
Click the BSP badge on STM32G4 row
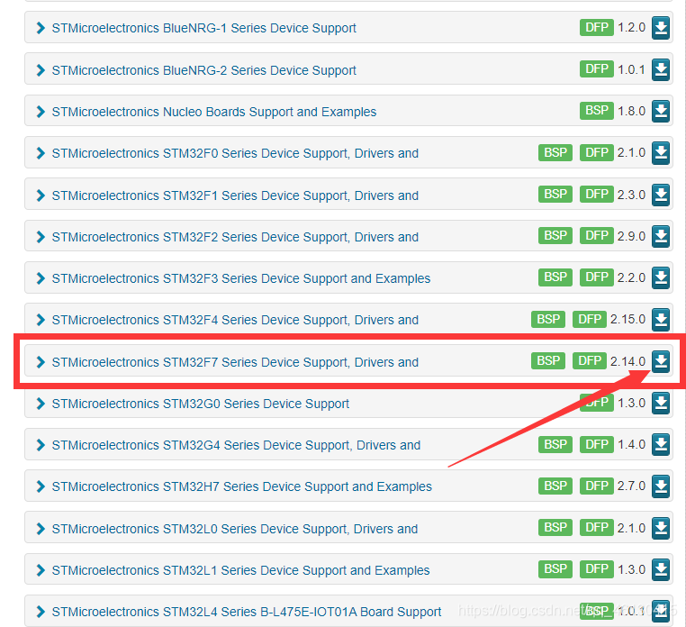tap(555, 445)
